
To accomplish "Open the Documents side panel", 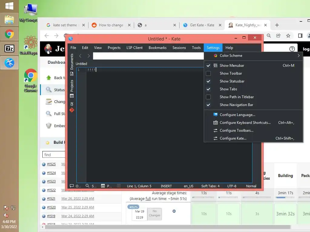I will click(x=72, y=65).
